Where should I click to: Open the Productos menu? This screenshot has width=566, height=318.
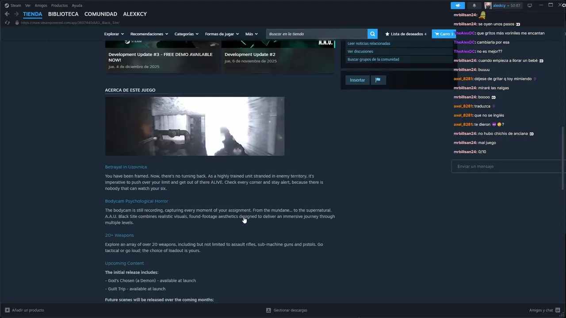pyautogui.click(x=59, y=5)
